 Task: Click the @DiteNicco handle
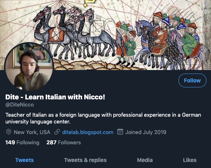tap(19, 105)
